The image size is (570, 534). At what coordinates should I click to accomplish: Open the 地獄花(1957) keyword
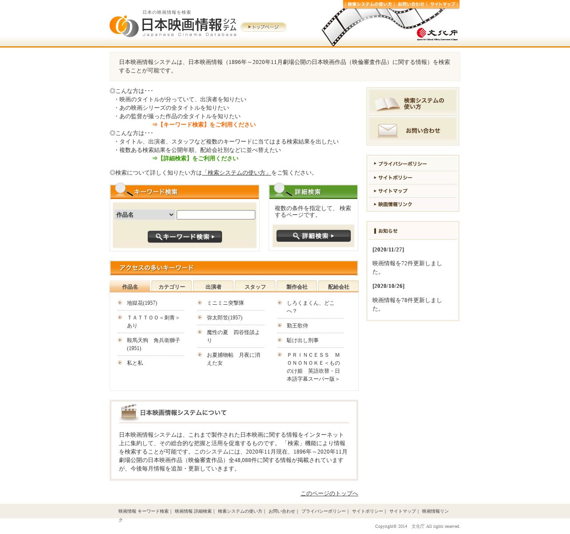[142, 303]
